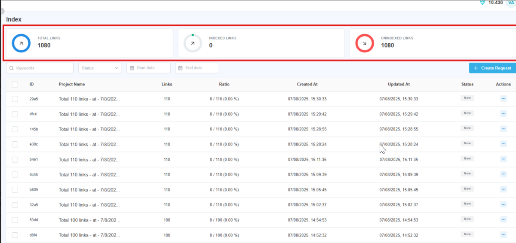The height and width of the screenshot is (243, 516).
Task: Click the calendar icon in Start date
Action: click(132, 68)
